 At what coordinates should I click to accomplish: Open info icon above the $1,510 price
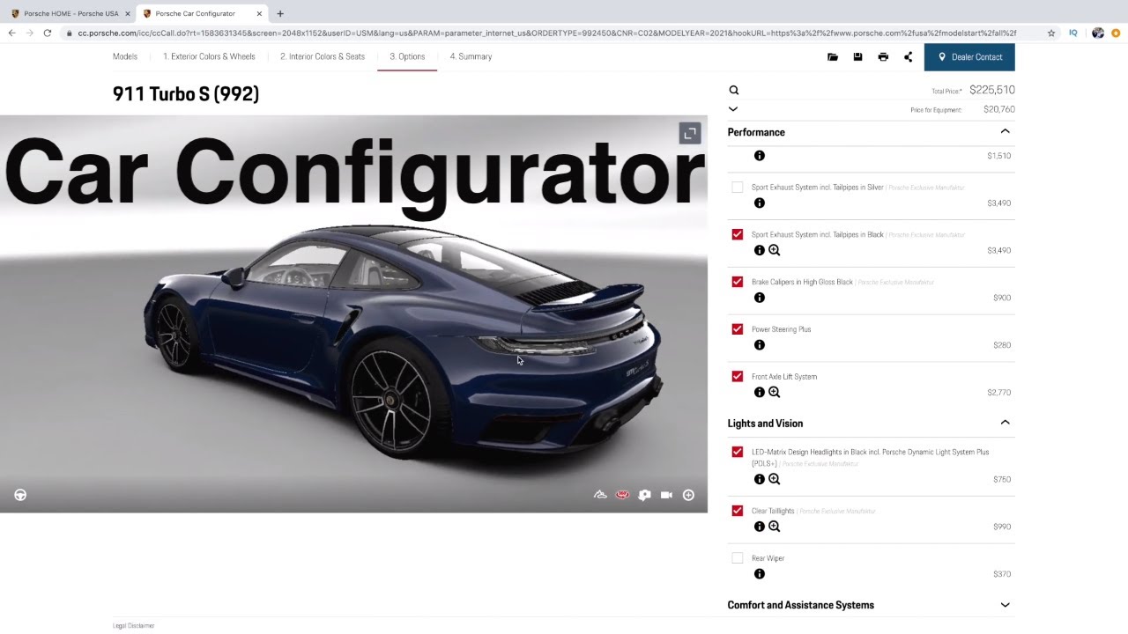[x=760, y=156]
